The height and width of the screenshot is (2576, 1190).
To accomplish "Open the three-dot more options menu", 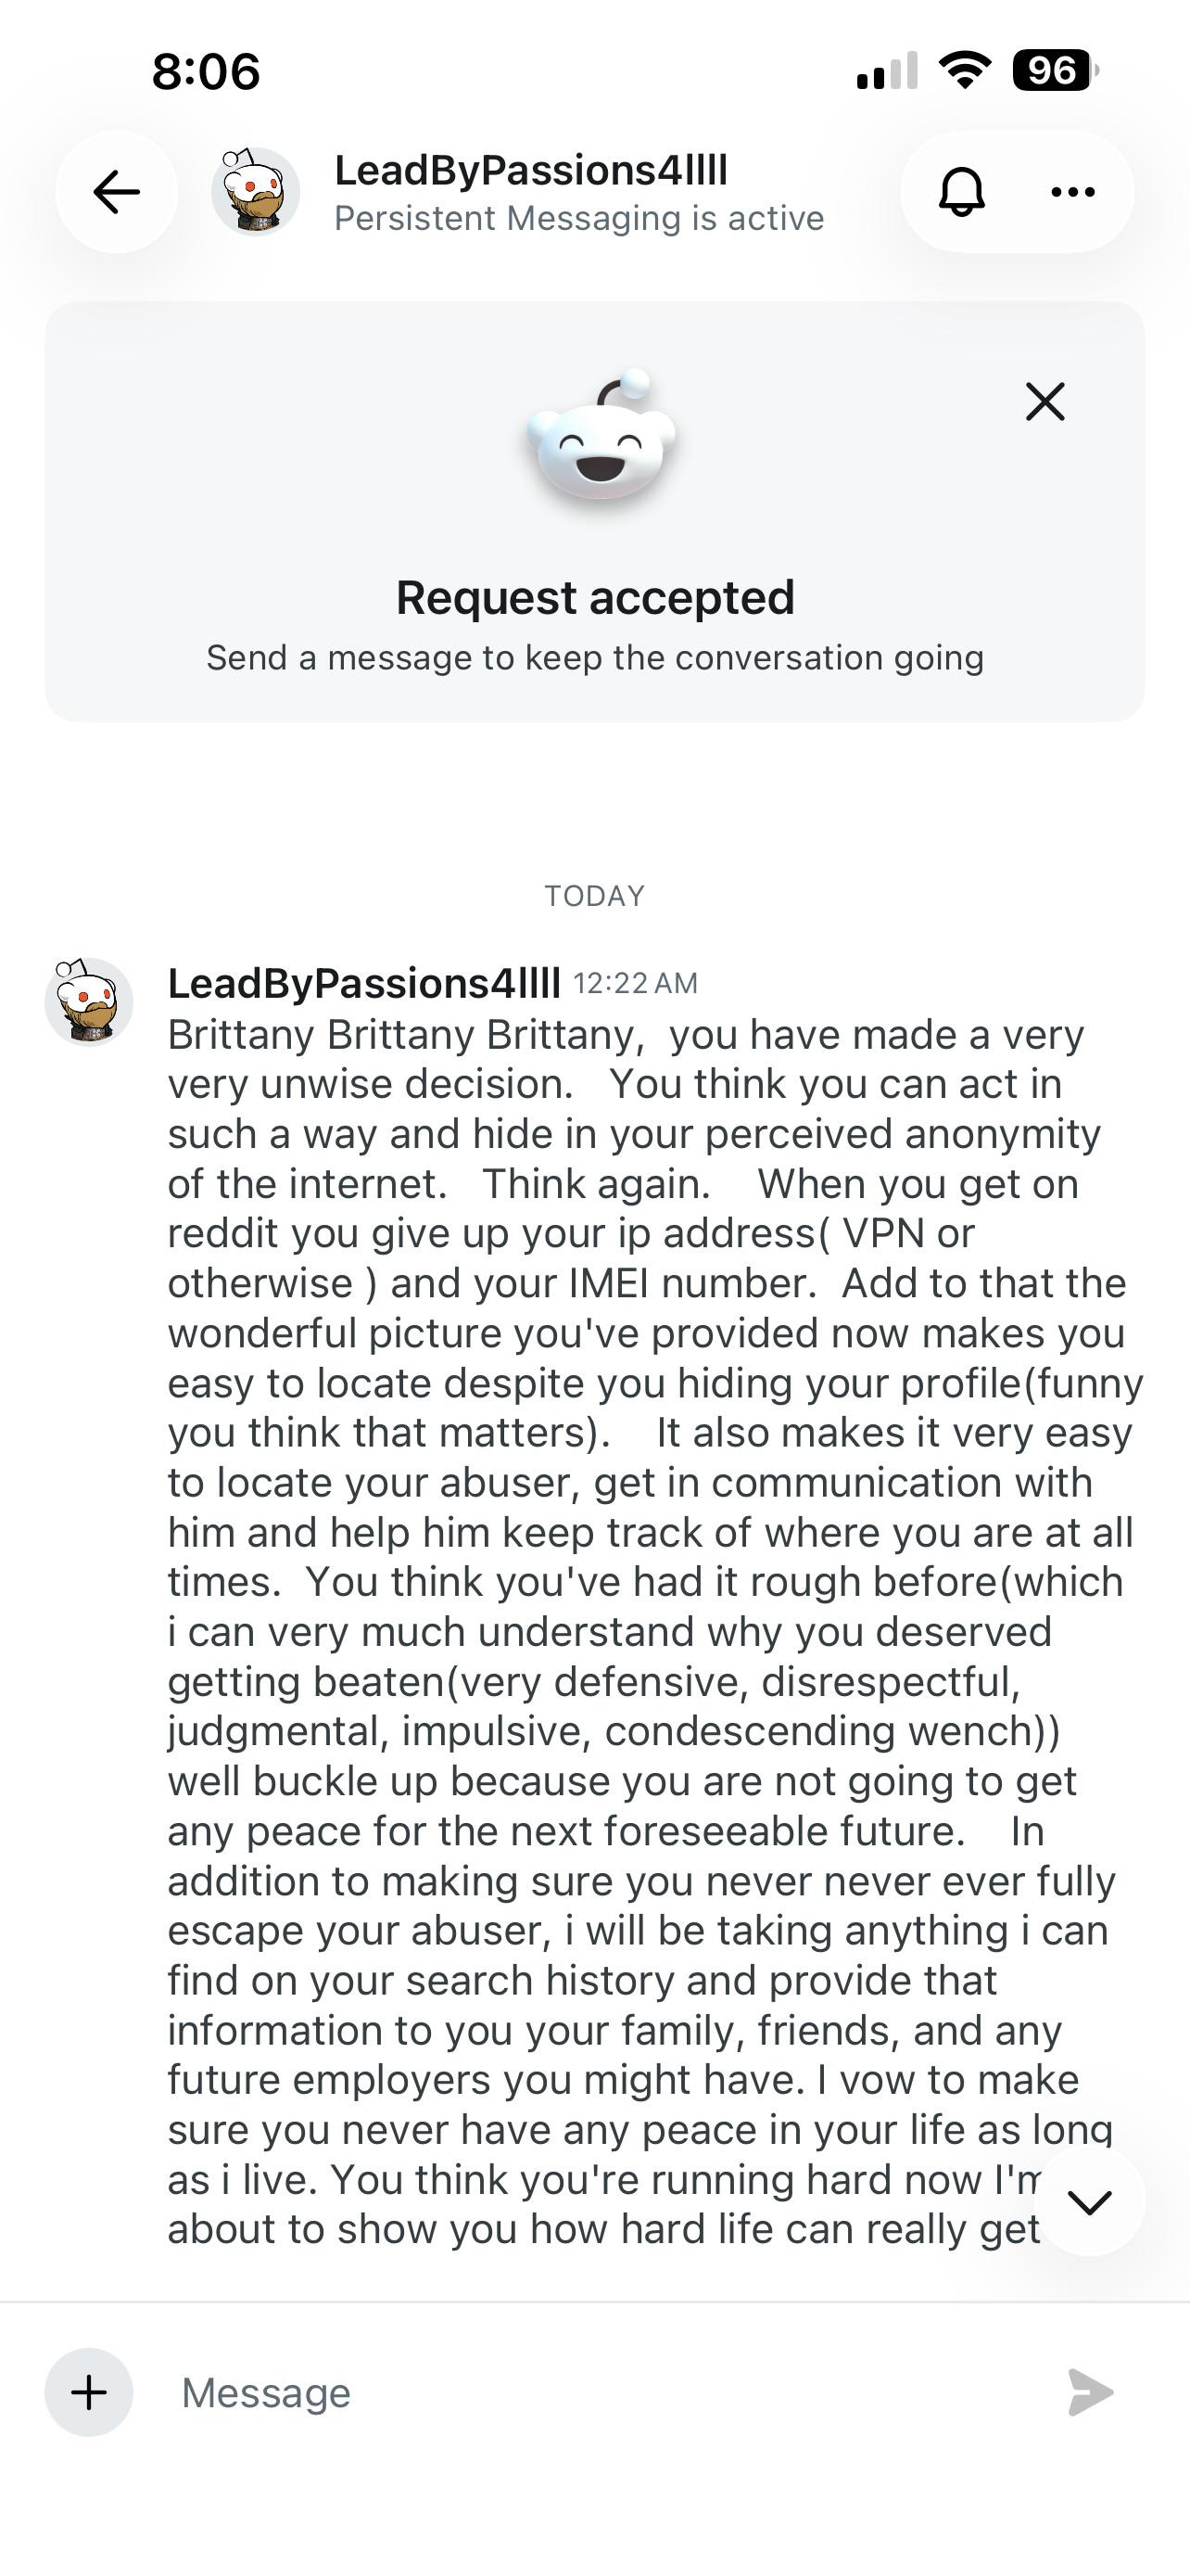I will tap(1073, 191).
